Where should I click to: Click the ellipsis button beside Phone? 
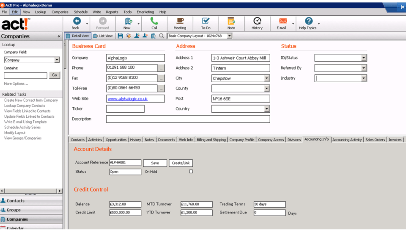[161, 68]
